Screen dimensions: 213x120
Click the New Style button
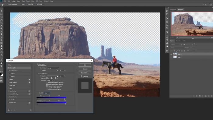click(85, 73)
